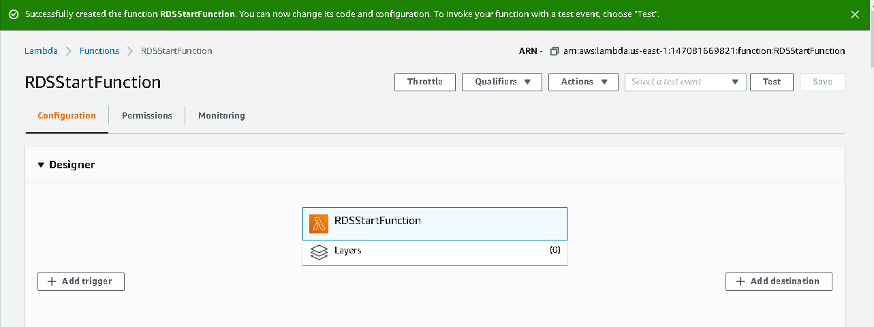Viewport: 874px width, 327px height.
Task: Collapse the Designer section
Action: pos(41,165)
